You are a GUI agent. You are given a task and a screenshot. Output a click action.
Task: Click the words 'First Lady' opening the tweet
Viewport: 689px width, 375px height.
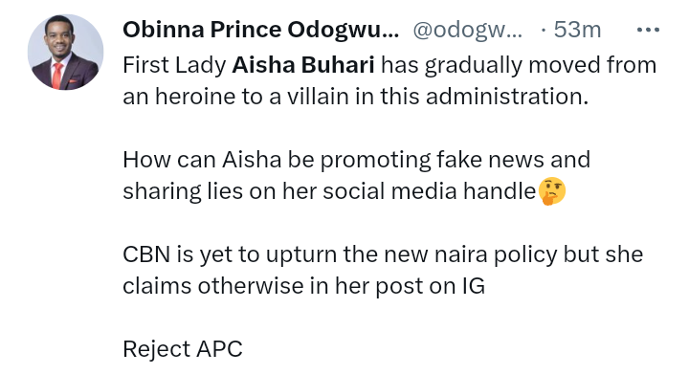(174, 65)
